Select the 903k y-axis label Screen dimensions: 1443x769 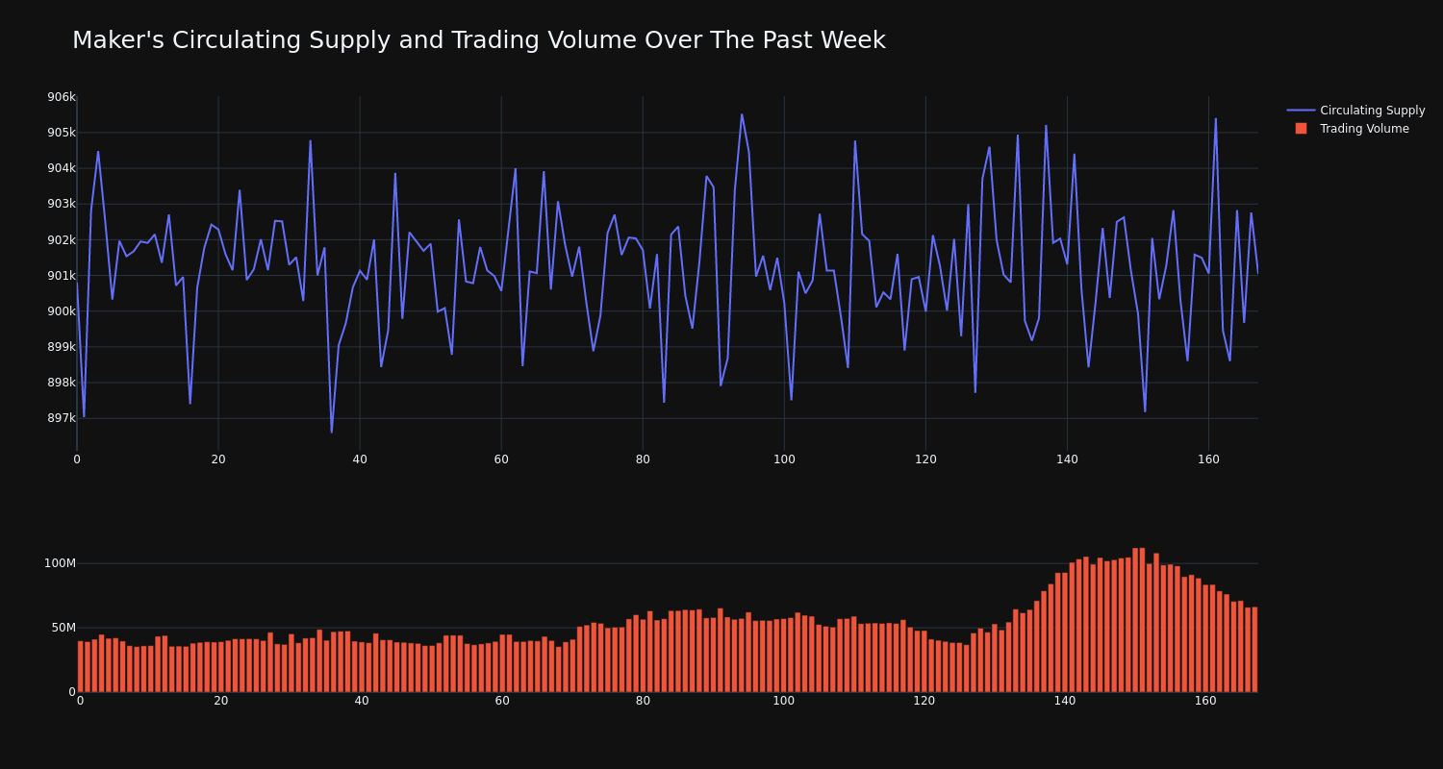click(x=61, y=204)
